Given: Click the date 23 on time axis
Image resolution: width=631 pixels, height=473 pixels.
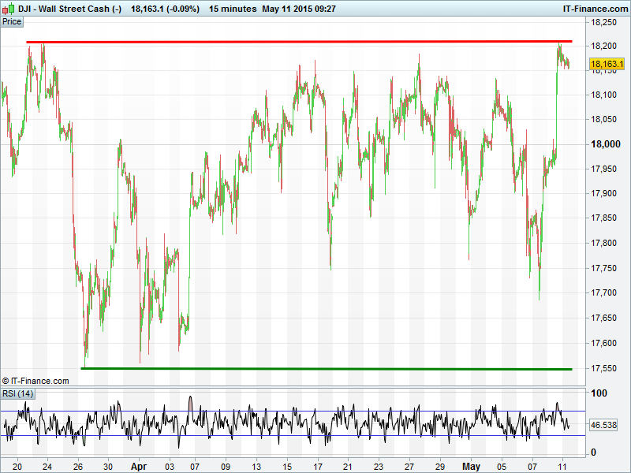Looking at the screenshot, I should tap(379, 467).
